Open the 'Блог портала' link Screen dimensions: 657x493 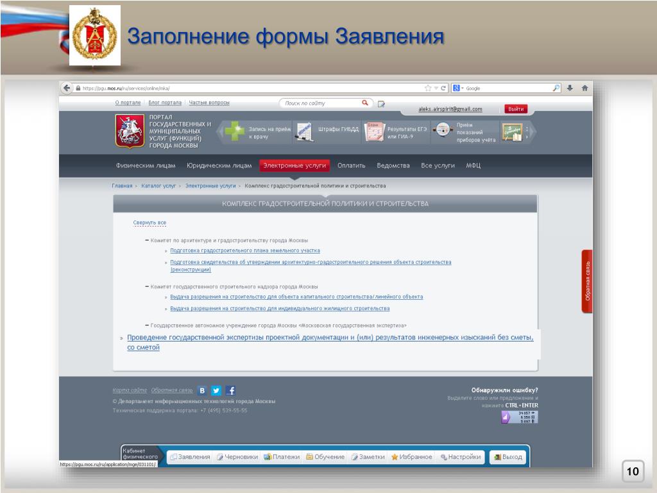(165, 102)
